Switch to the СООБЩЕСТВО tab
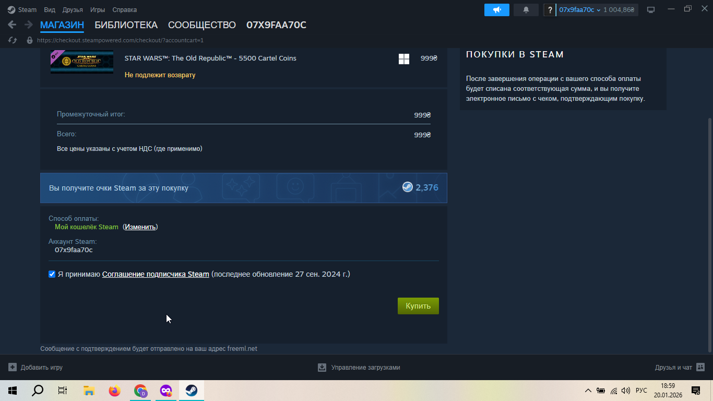The width and height of the screenshot is (713, 401). 202,25
